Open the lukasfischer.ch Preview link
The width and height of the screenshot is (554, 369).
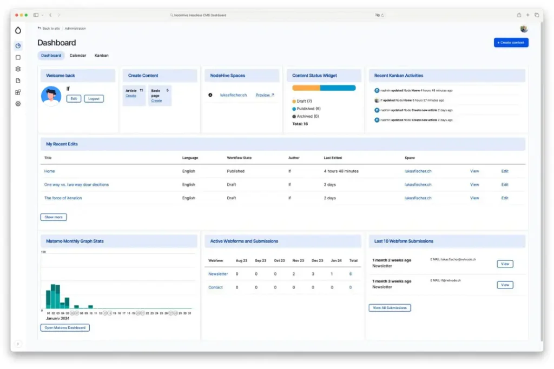pyautogui.click(x=265, y=95)
